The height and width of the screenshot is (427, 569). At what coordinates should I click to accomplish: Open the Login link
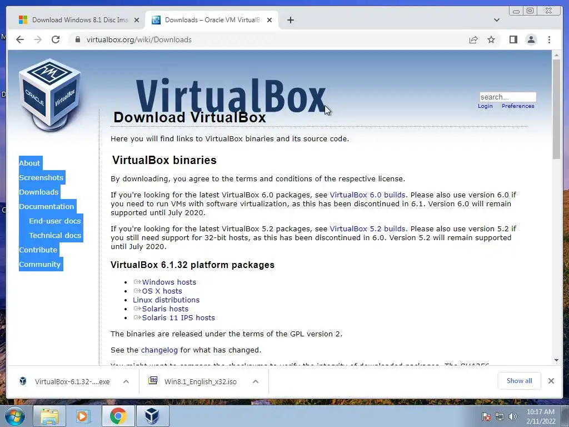click(485, 106)
